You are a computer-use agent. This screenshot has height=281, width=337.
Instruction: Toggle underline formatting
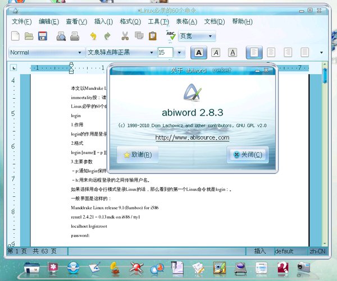(233, 52)
